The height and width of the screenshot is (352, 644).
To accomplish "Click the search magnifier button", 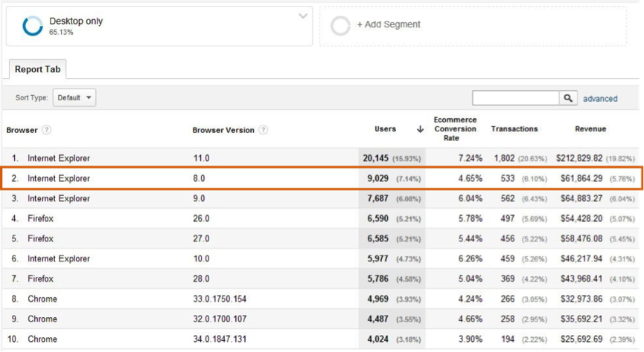I will (x=568, y=98).
